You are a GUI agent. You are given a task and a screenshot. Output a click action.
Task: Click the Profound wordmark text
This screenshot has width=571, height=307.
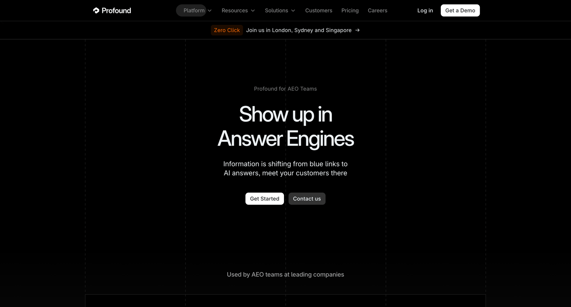[x=116, y=11]
